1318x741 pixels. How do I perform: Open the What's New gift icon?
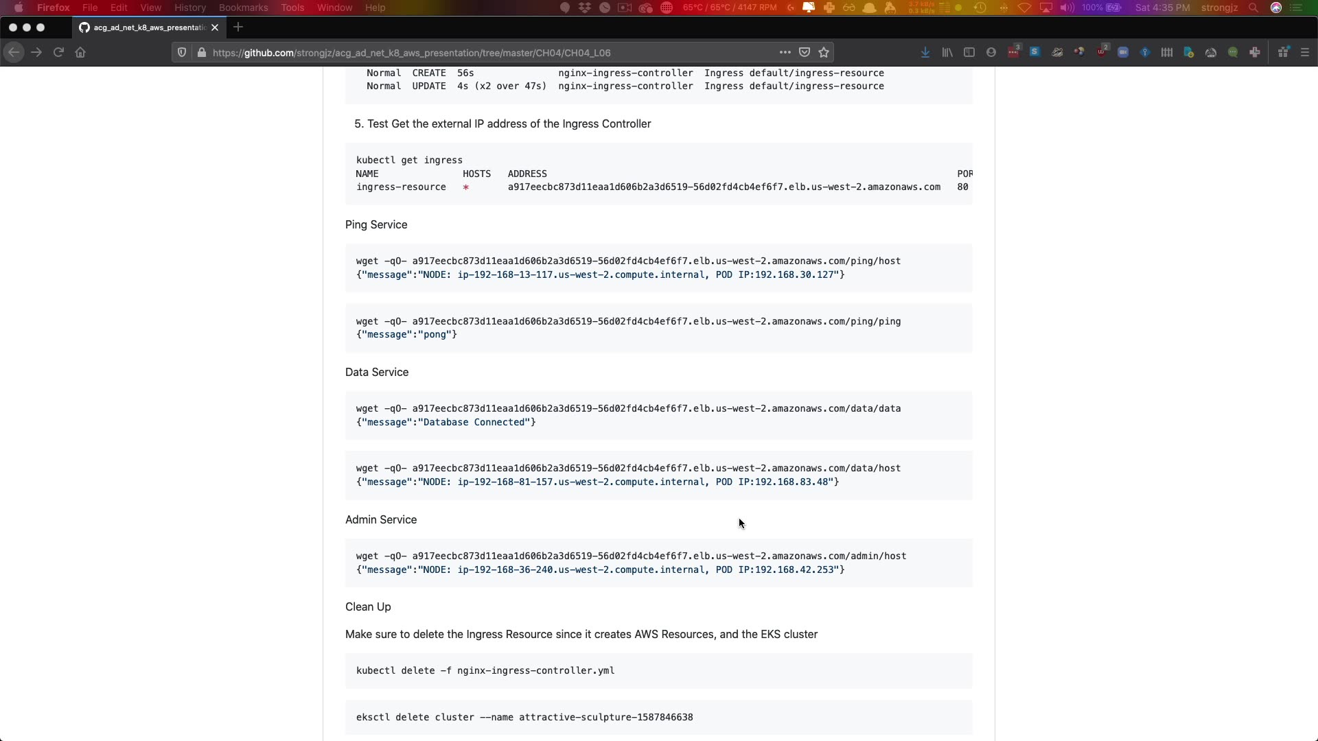pyautogui.click(x=1283, y=52)
